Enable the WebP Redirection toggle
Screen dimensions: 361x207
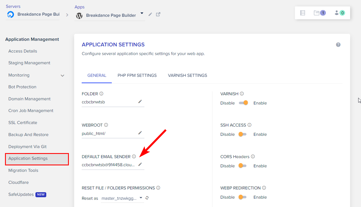[242, 197]
